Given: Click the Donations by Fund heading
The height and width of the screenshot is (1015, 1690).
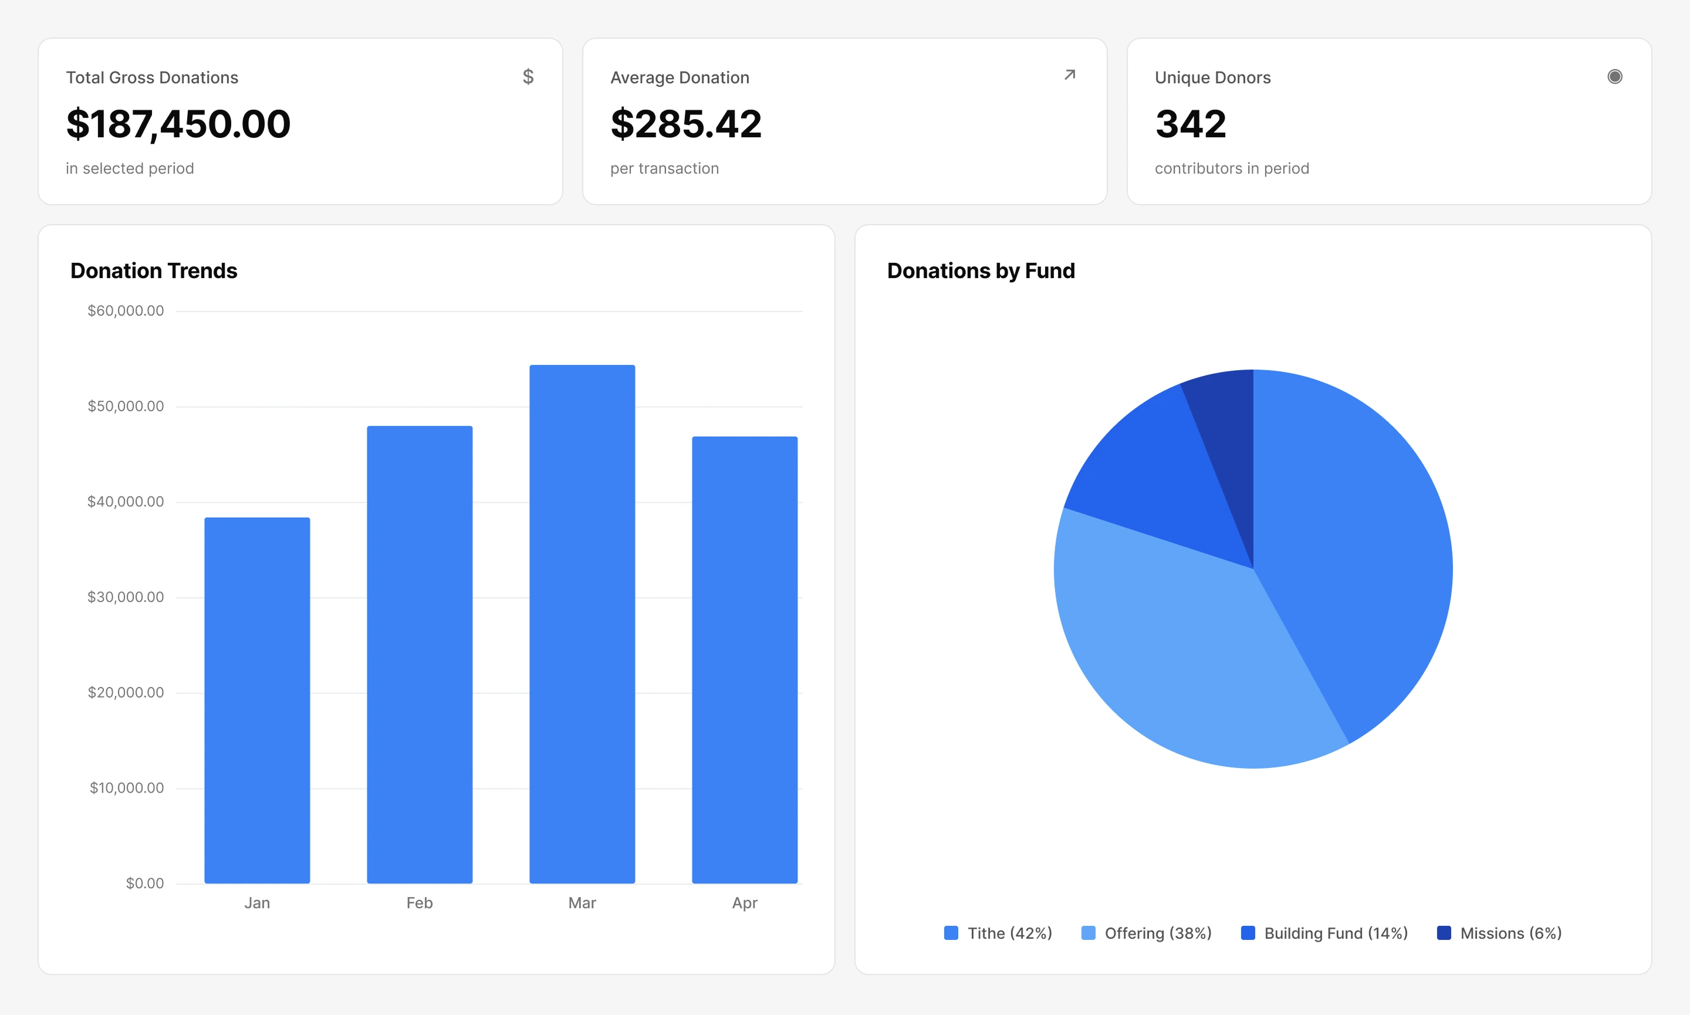Looking at the screenshot, I should tap(981, 271).
